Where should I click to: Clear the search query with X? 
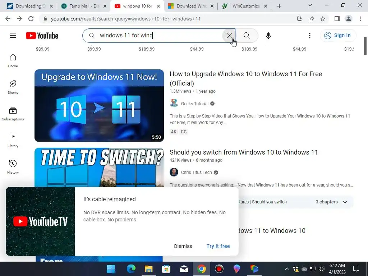229,36
